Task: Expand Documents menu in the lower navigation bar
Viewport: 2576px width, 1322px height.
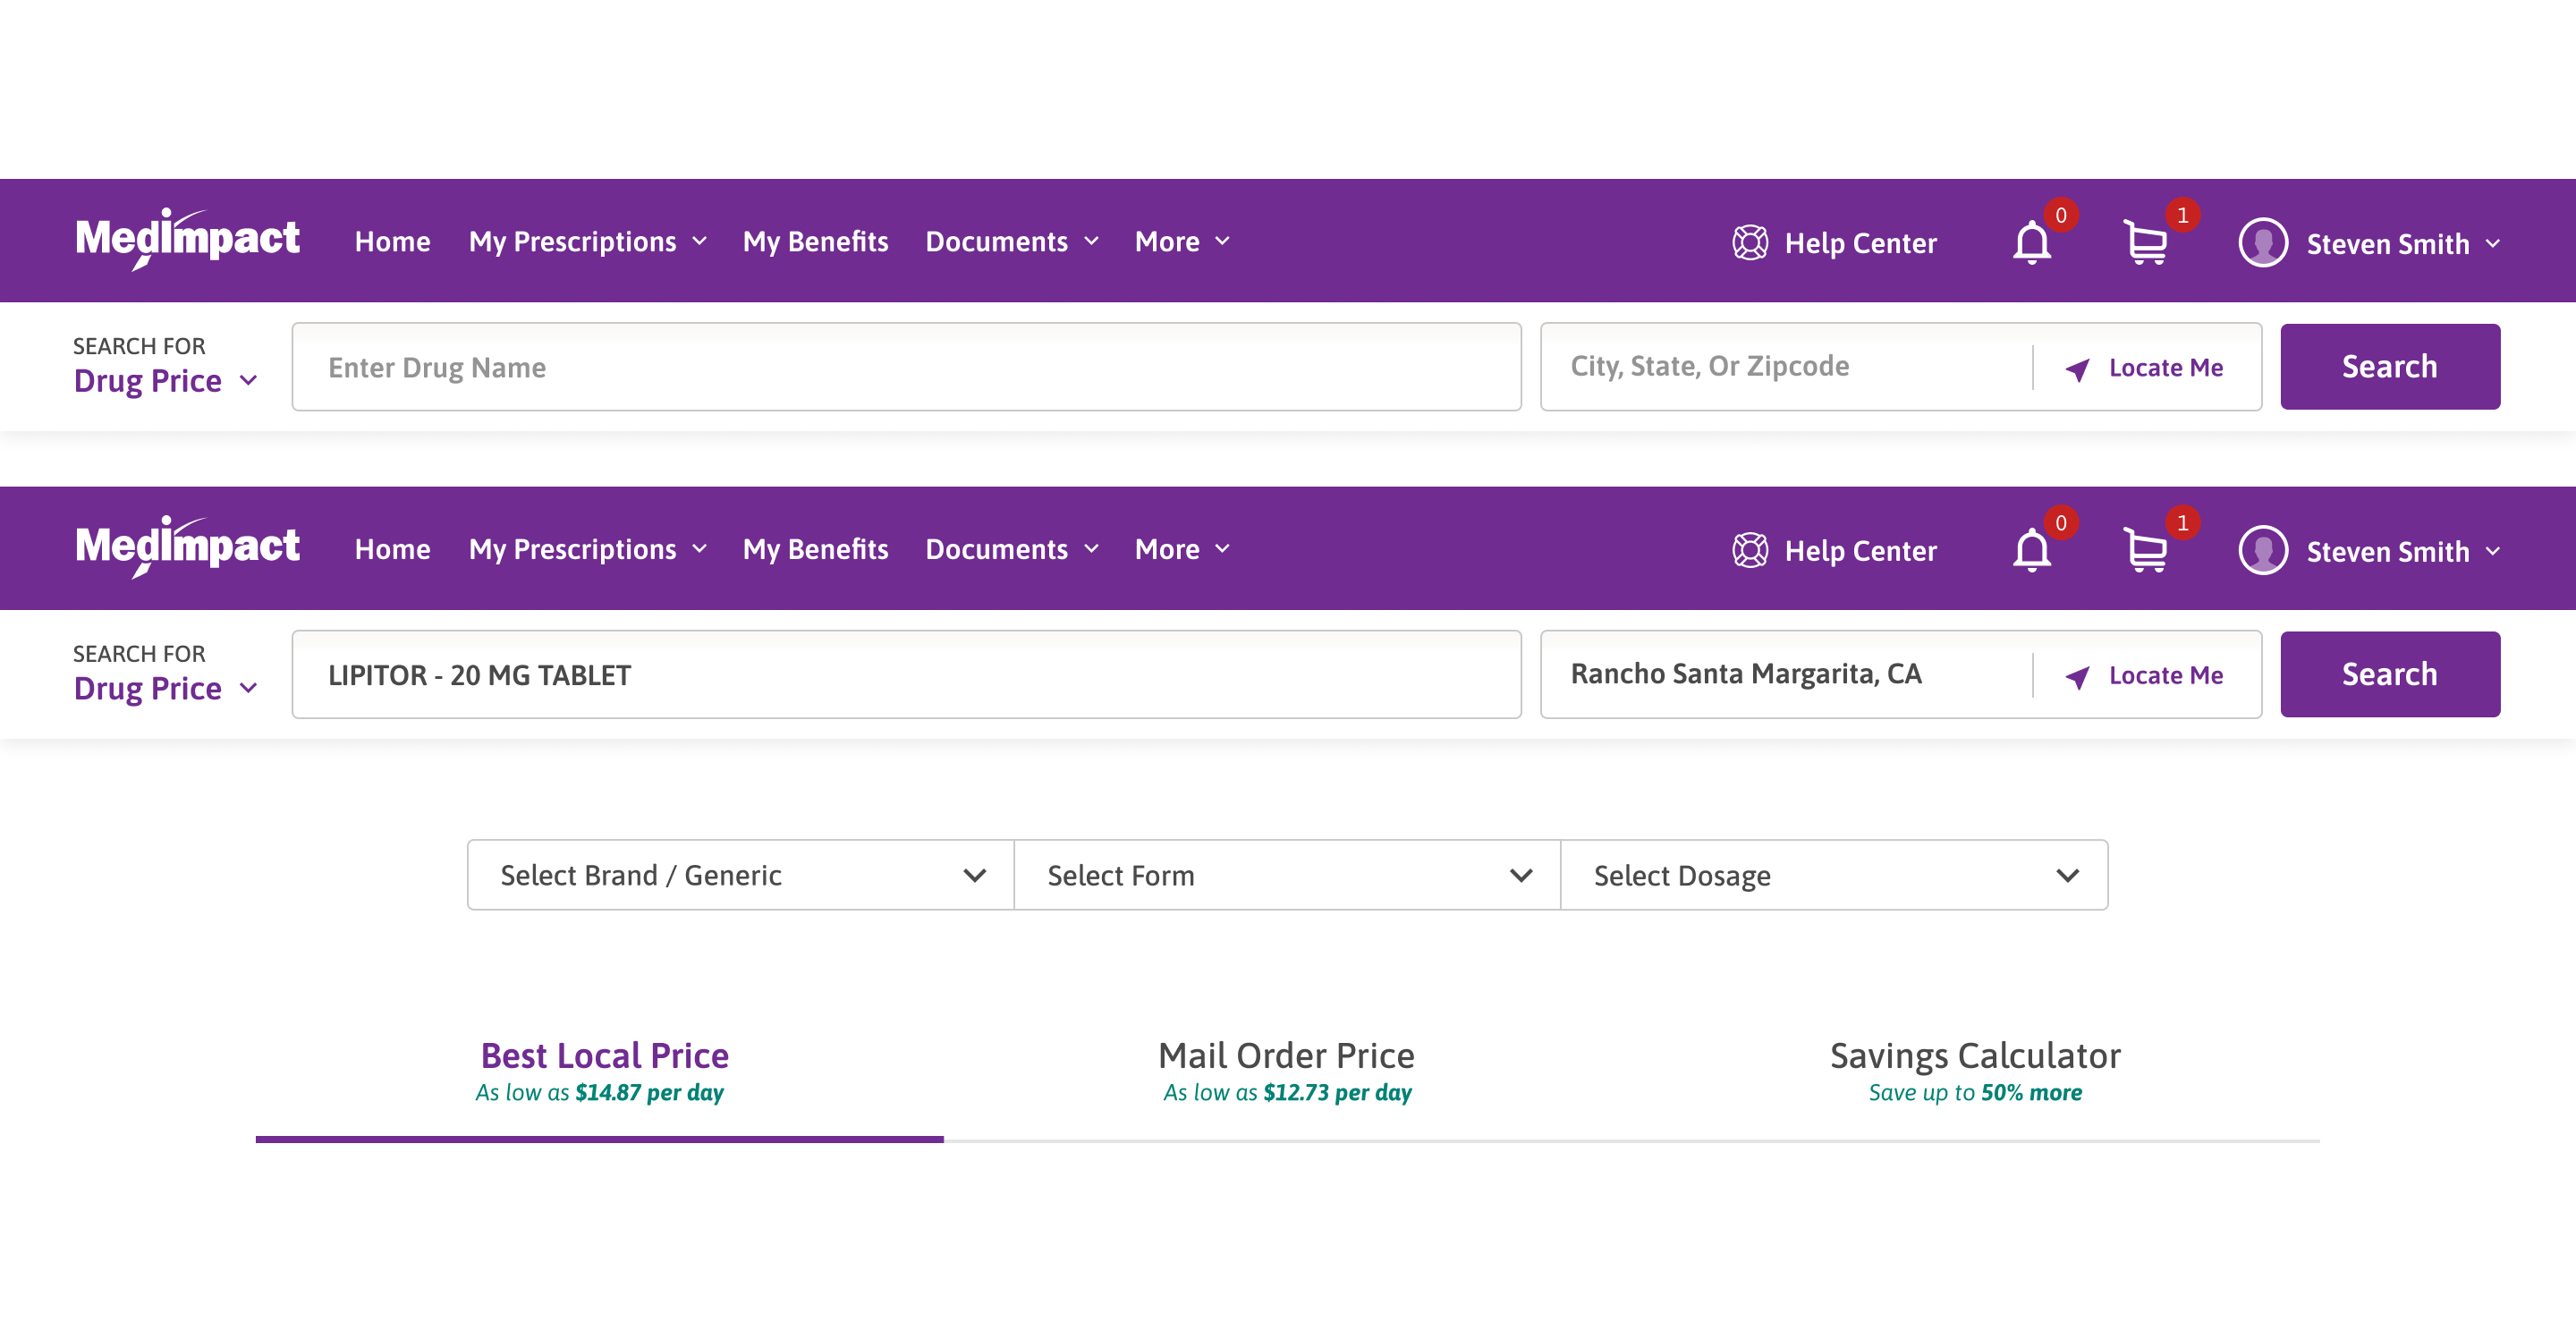Action: 1012,550
